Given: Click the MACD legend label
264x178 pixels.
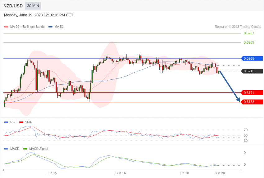Looking at the screenshot, I should tap(15, 149).
